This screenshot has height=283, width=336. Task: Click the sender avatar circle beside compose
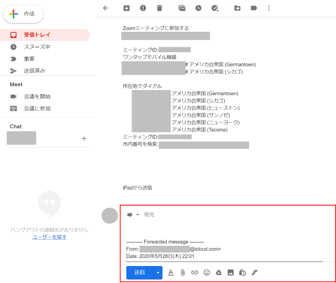110,215
